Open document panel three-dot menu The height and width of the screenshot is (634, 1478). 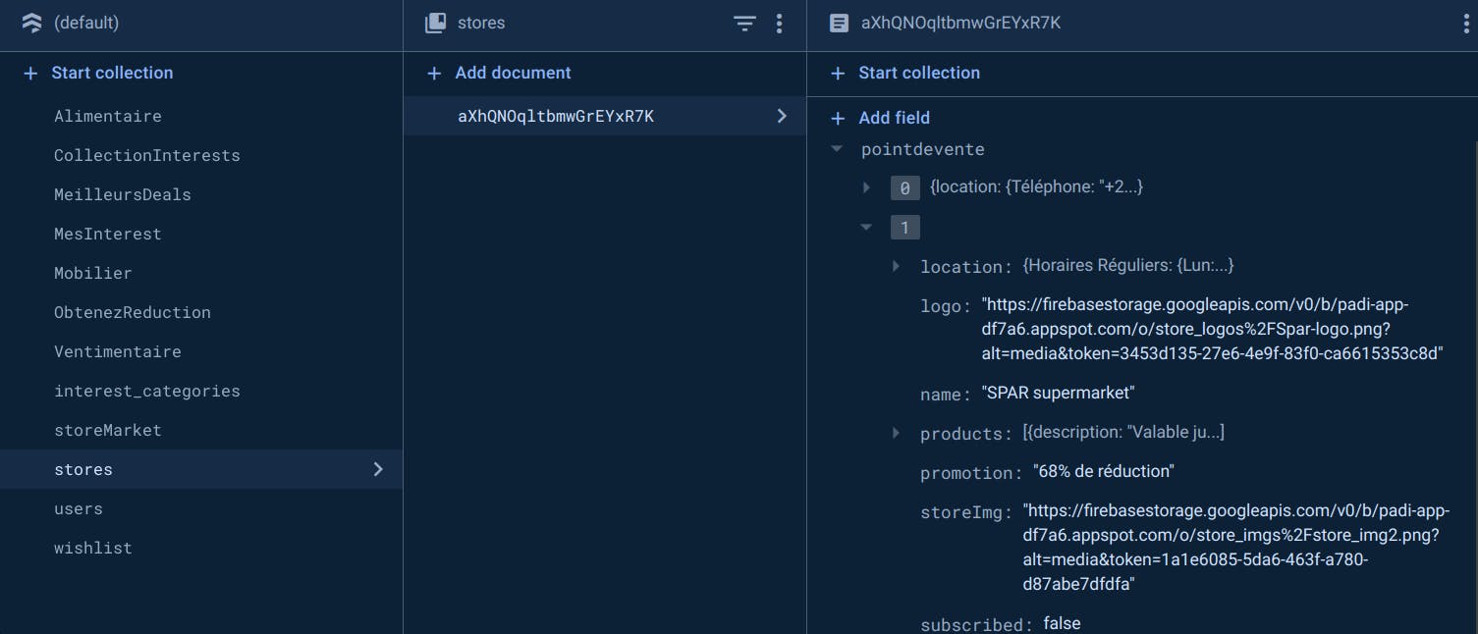point(1467,24)
